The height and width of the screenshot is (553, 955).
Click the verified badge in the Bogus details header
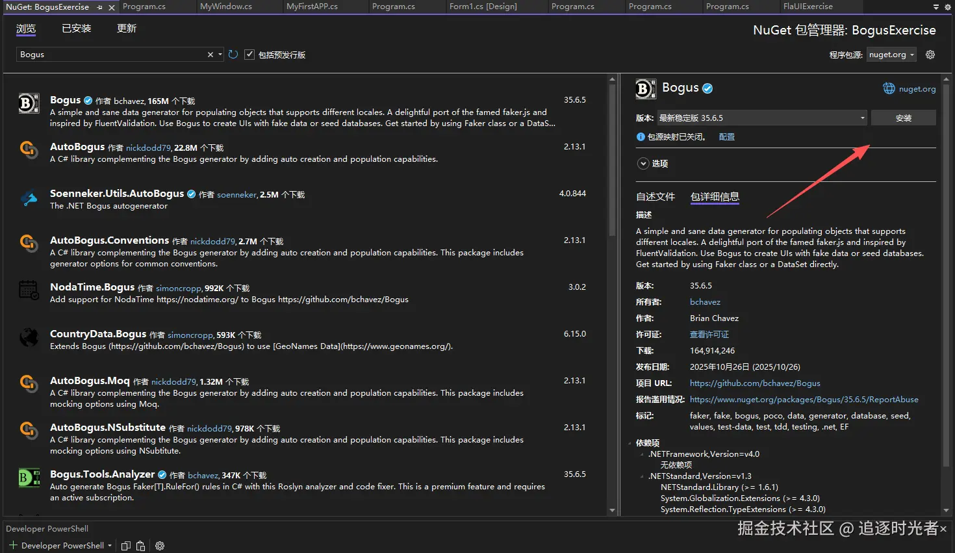pos(707,88)
